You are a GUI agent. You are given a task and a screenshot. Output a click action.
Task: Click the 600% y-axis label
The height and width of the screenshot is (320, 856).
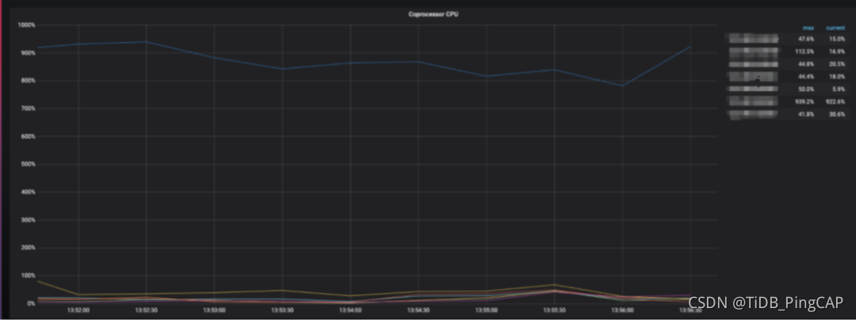tap(27, 136)
